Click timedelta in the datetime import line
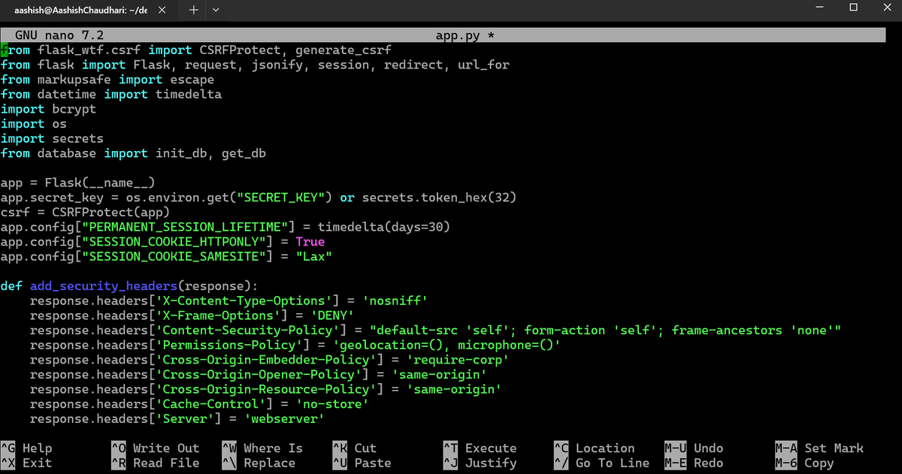This screenshot has height=474, width=902. tap(189, 95)
